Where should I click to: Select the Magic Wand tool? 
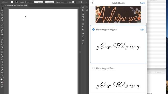click(x=2, y=13)
